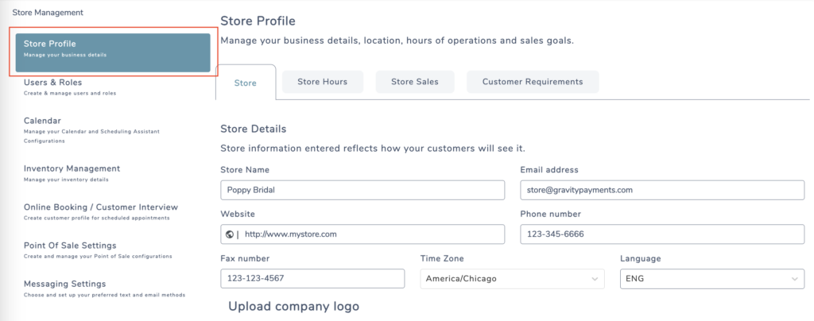Go to Customer Requirements tab
This screenshot has width=814, height=321.
(533, 82)
